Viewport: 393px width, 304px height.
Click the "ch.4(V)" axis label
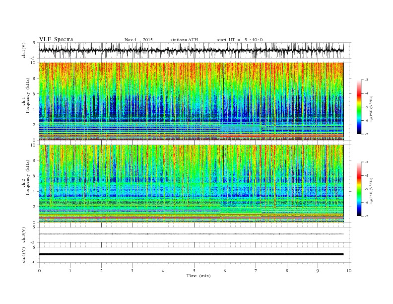click(x=23, y=255)
